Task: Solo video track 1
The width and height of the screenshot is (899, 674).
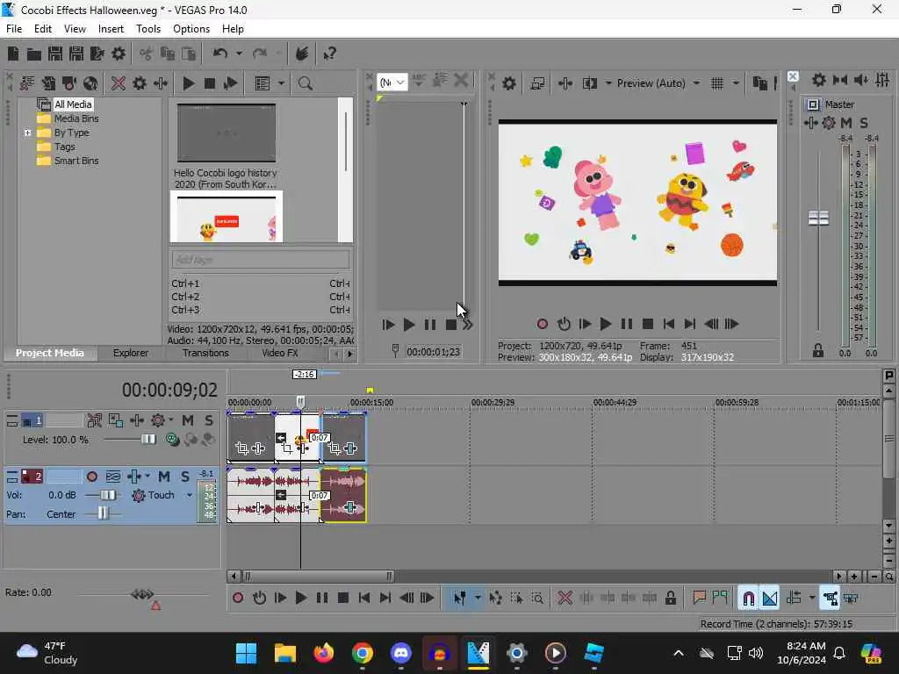Action: pos(209,420)
